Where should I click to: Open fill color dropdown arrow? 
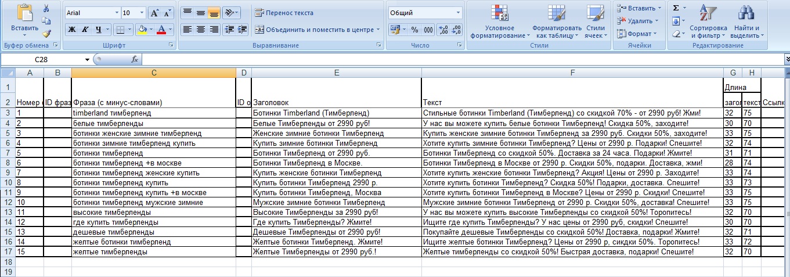pos(151,30)
